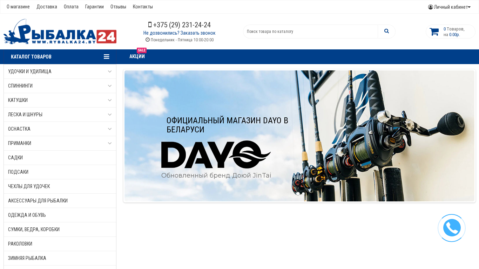Open the Отзывы page
479x269 pixels.
[x=118, y=7]
